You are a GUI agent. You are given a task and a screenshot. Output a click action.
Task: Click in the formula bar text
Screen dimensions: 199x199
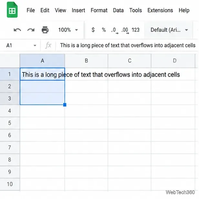[128, 45]
